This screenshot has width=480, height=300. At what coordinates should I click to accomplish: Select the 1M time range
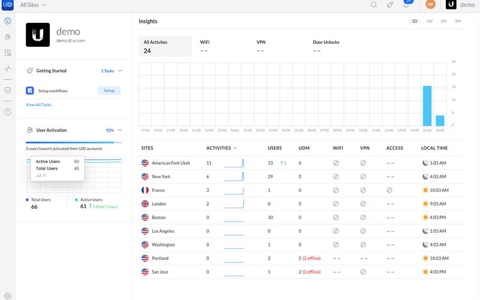(443, 21)
